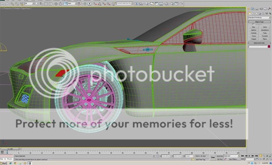Toggle Auto Key animation mode

point(220,156)
